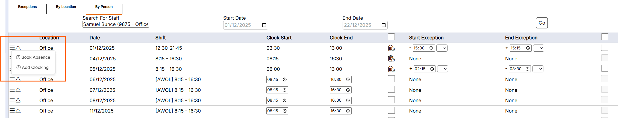The image size is (618, 118).
Task: Click the warning triangle icon for 01/12/2025
Action: click(18, 48)
